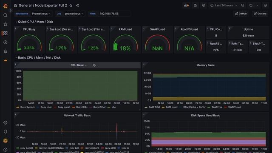This screenshot has height=153, width=272.
Task: Open the Help question mark icon
Action: coord(6,150)
